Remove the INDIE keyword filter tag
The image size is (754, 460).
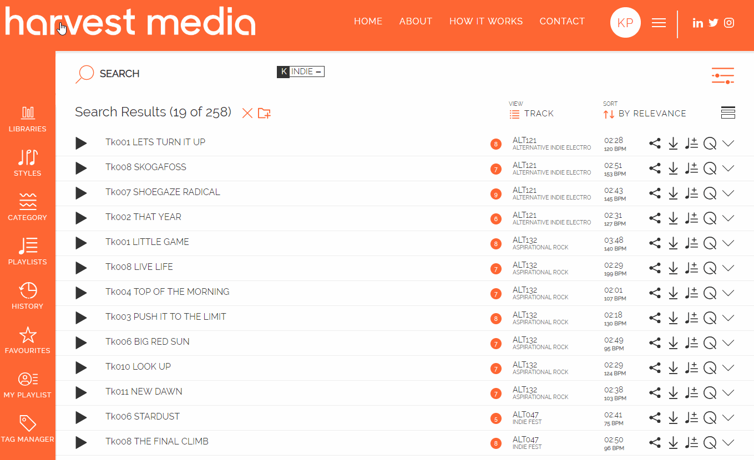[318, 72]
